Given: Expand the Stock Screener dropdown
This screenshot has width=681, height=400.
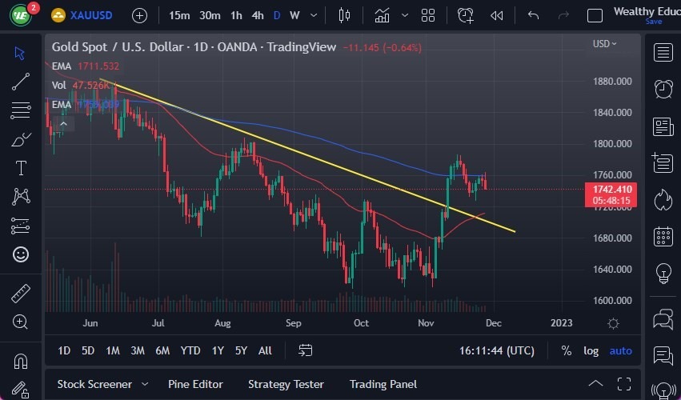Looking at the screenshot, I should tap(145, 384).
